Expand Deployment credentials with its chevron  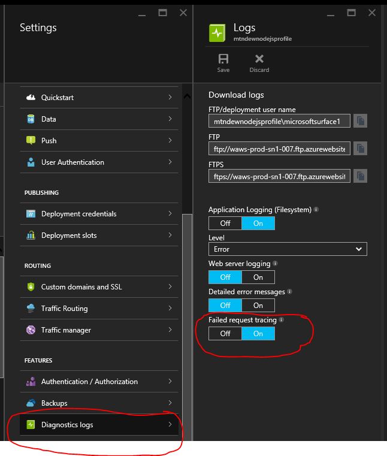point(170,213)
